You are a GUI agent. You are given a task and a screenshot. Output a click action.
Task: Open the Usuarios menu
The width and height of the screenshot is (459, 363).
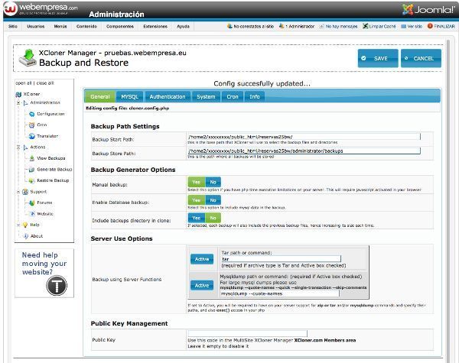click(x=36, y=26)
